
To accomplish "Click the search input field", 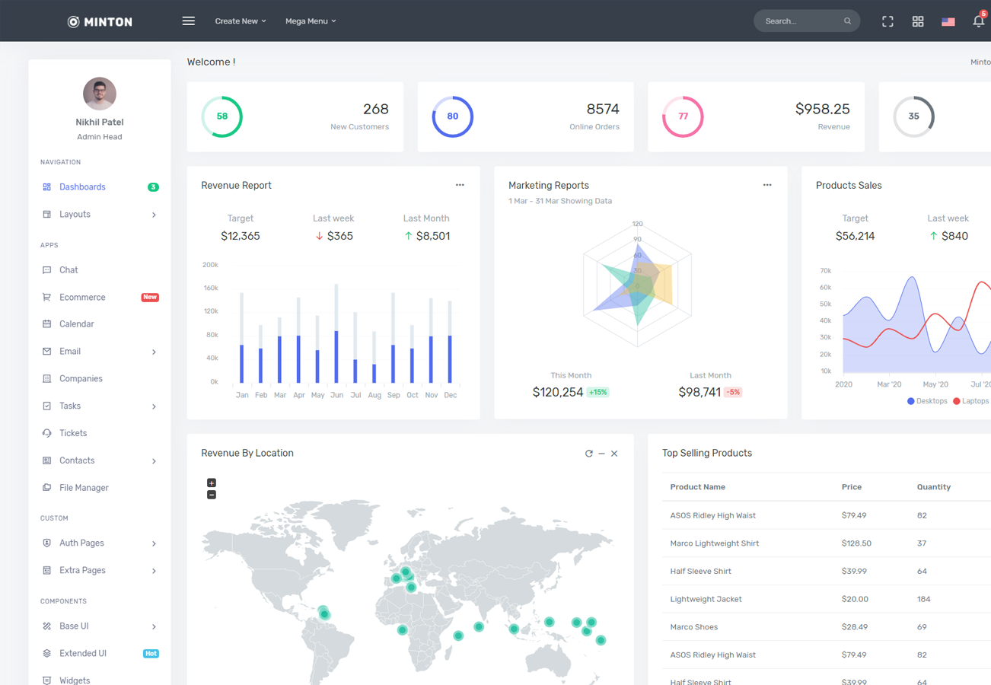I will pos(801,21).
